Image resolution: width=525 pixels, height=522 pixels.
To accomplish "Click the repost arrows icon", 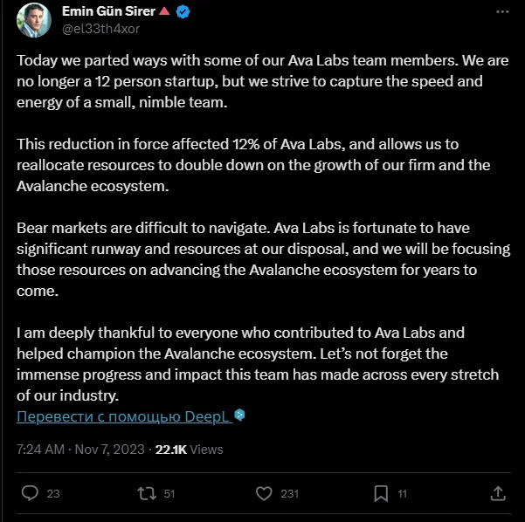I will click(147, 493).
